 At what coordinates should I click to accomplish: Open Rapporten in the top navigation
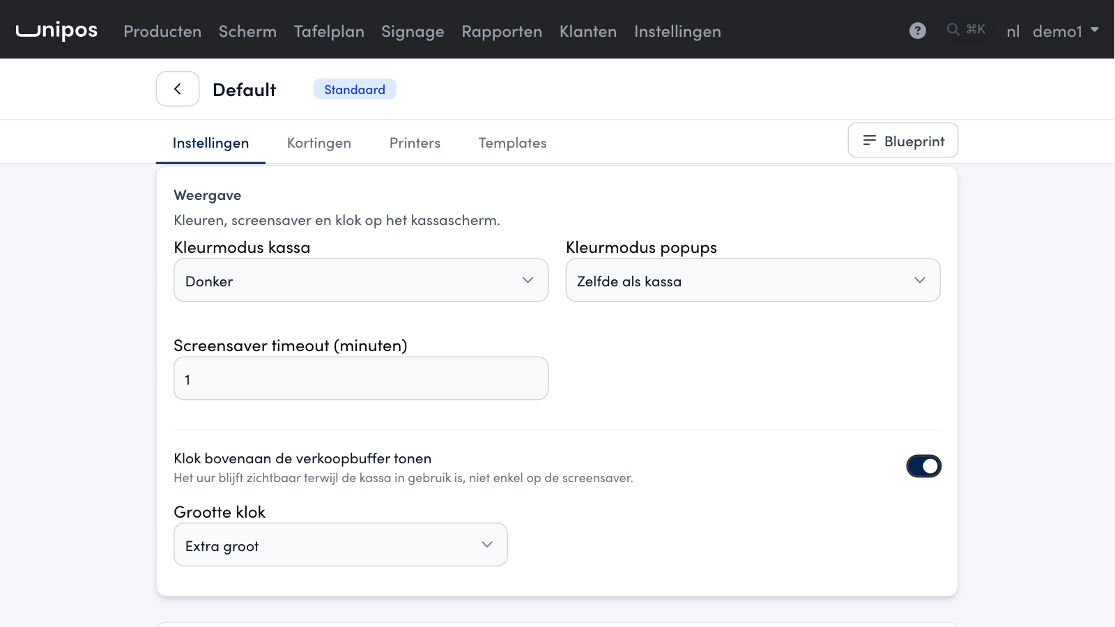tap(502, 31)
